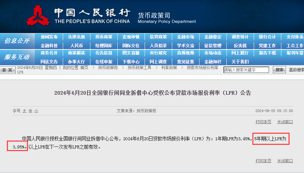Set font size to 中

31,111
